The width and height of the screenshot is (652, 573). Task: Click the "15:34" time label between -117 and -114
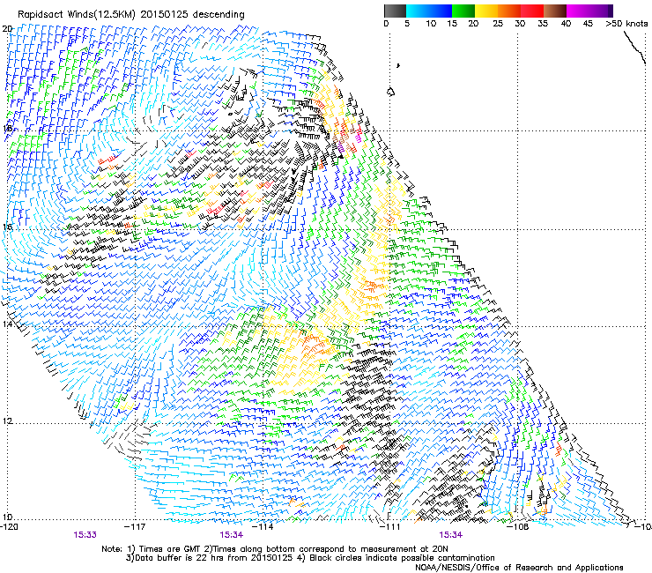[x=232, y=535]
